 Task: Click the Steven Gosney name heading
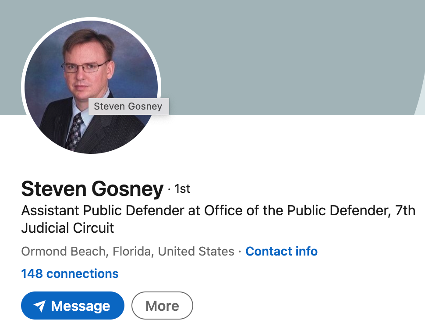point(92,189)
